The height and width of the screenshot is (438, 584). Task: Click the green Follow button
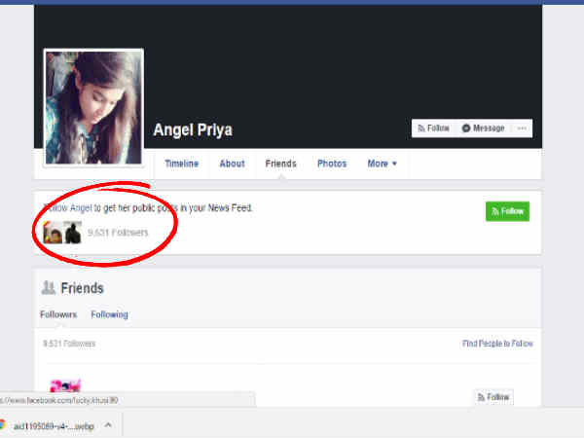click(507, 211)
